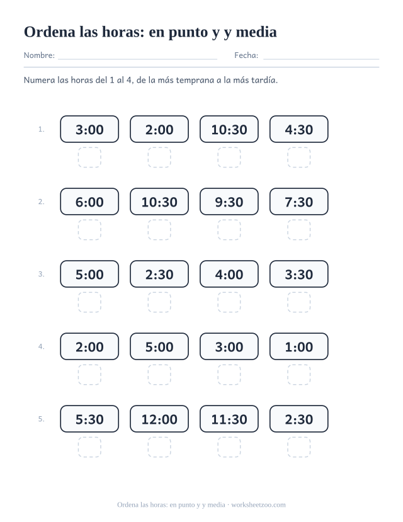This screenshot has height=522, width=403.
Task: Click the 3:30 time box
Action: (x=299, y=274)
